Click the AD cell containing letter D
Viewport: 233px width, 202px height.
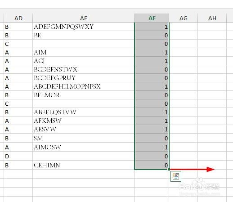click(x=18, y=156)
